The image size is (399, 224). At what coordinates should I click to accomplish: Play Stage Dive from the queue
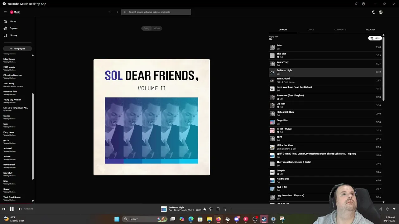[x=325, y=122]
